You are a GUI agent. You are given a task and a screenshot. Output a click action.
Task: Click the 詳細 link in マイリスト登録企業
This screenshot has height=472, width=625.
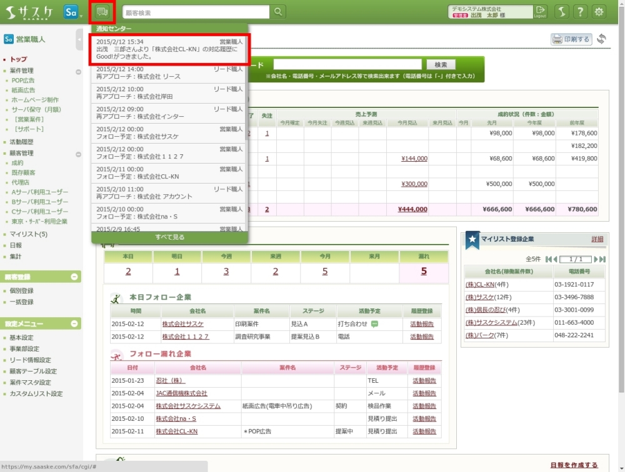coord(597,239)
